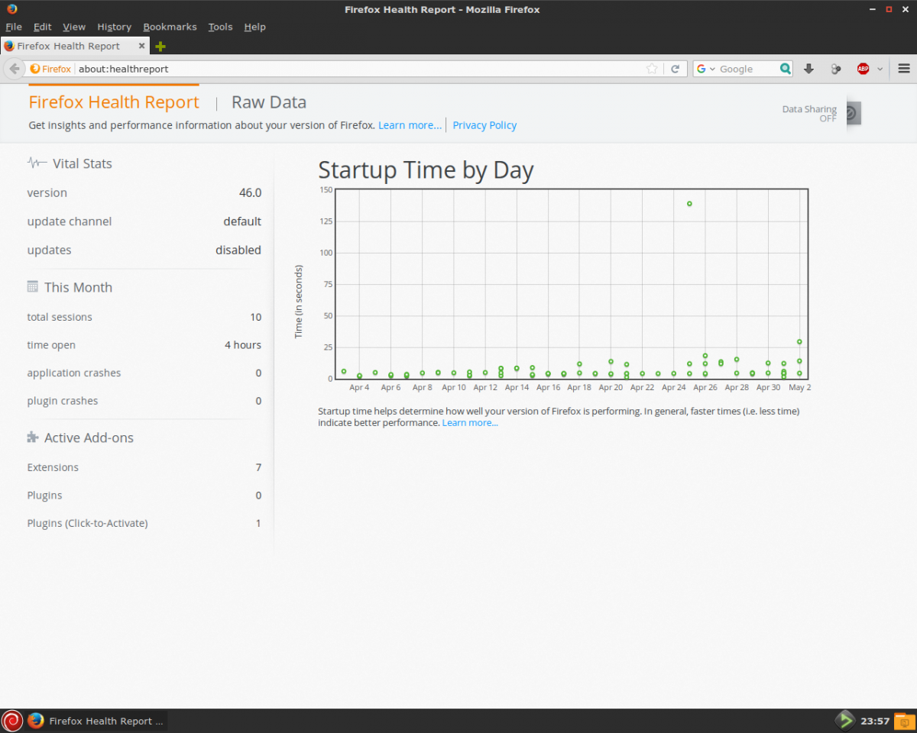
Task: Go back using the browser back arrow
Action: coord(15,69)
